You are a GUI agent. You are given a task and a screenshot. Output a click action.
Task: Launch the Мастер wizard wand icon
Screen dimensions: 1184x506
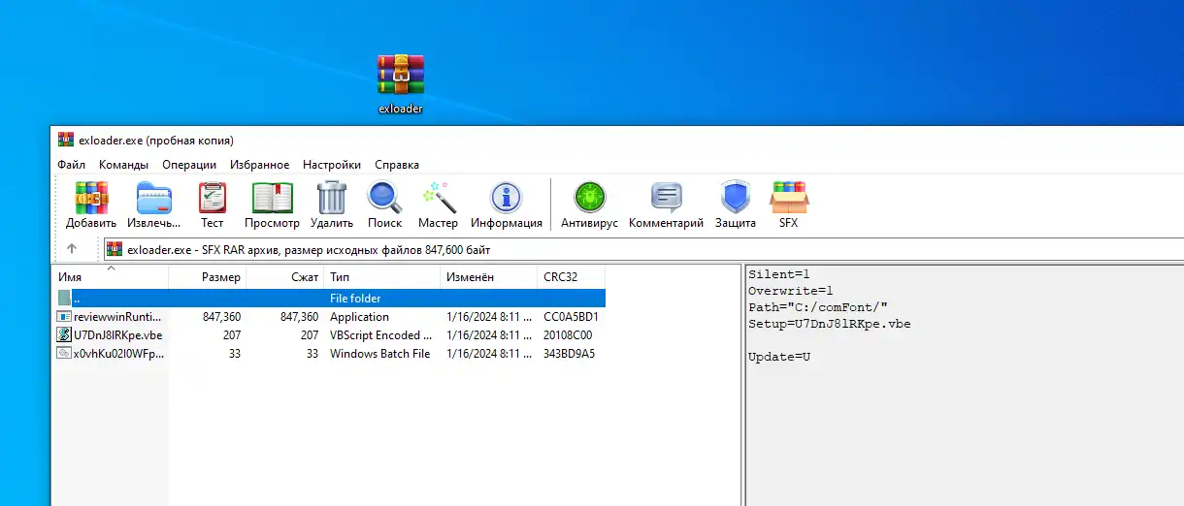[438, 198]
